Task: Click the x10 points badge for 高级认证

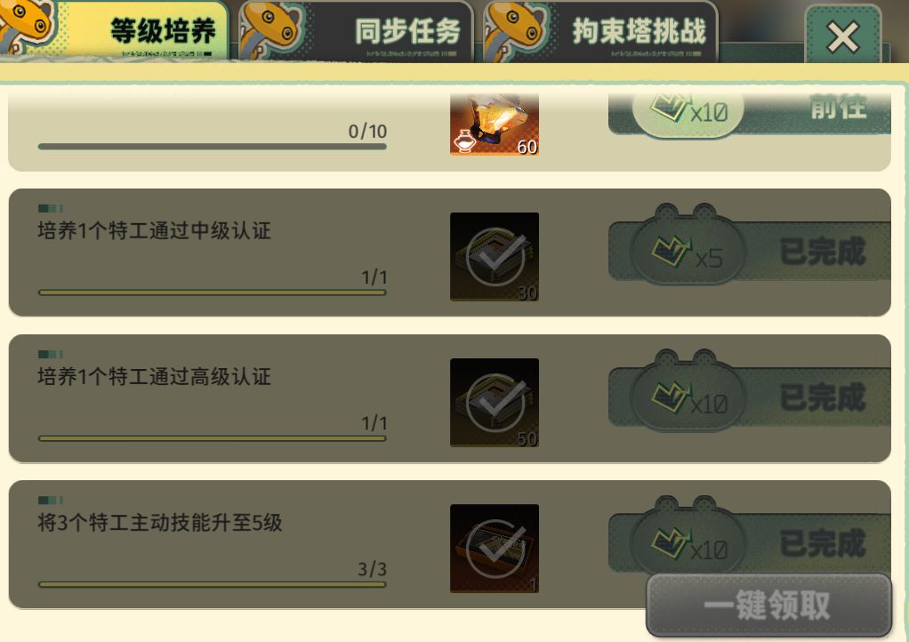Action: tap(688, 397)
